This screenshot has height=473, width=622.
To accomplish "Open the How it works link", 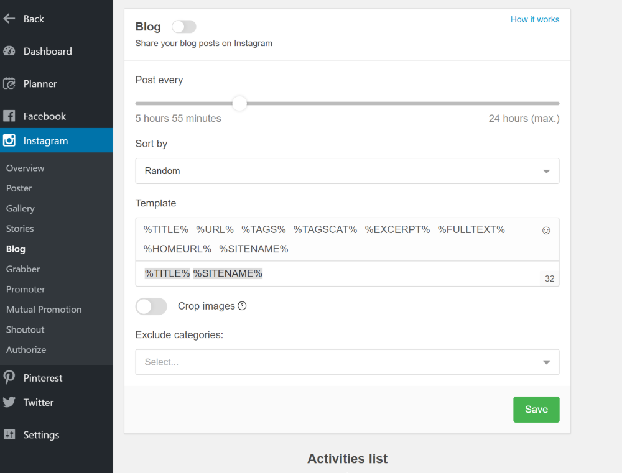I will (535, 19).
